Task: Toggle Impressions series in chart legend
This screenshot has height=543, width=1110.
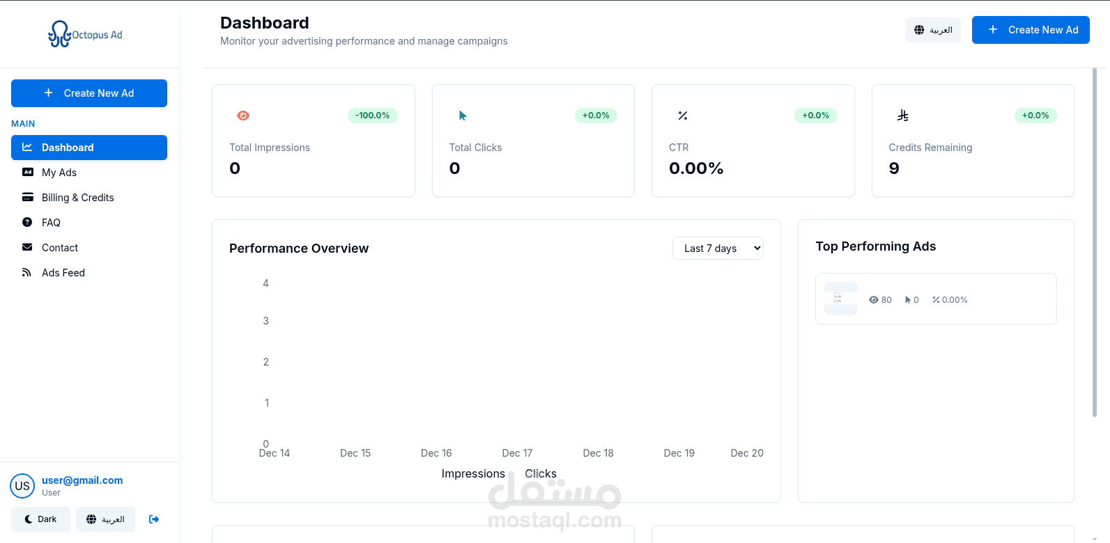Action: pos(472,474)
